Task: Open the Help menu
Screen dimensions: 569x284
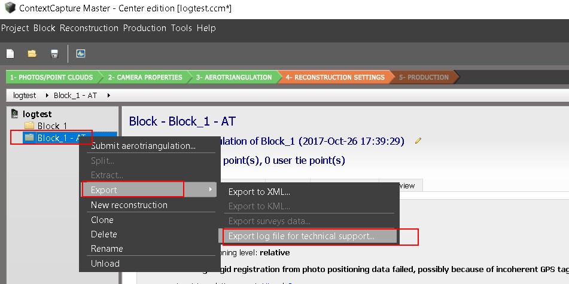Action: [206, 28]
